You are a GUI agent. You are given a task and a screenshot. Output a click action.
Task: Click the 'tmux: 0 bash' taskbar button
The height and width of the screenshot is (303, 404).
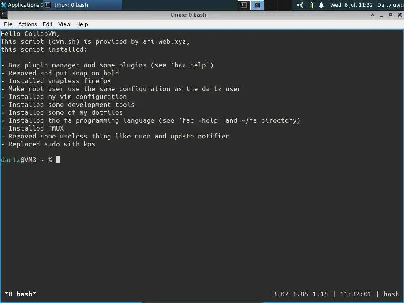click(83, 5)
